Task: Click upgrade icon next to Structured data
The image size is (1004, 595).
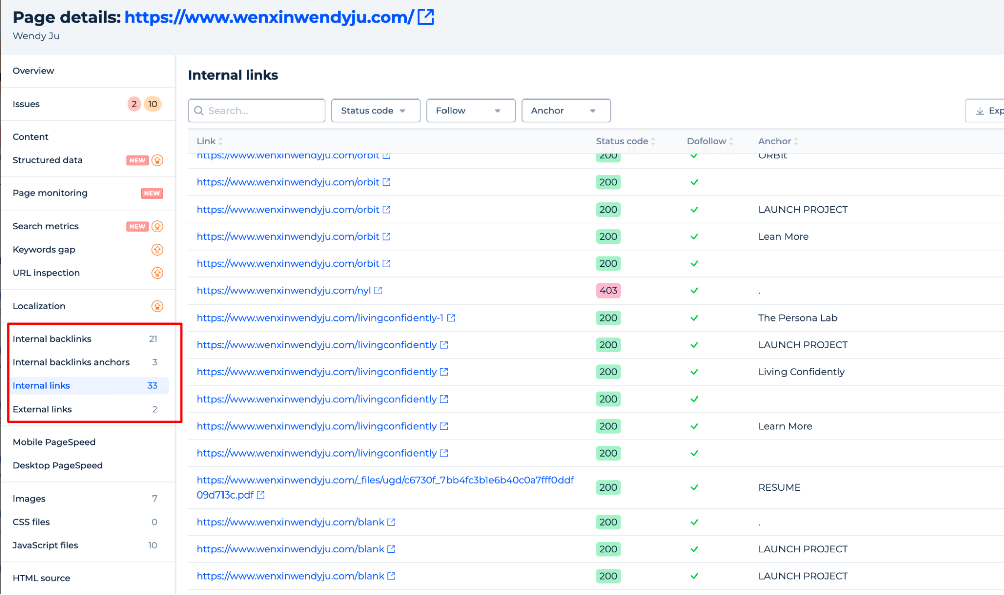Action: coord(157,160)
